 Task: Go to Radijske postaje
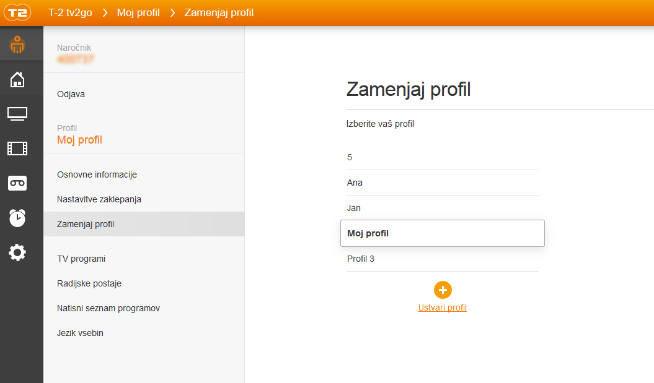point(89,283)
